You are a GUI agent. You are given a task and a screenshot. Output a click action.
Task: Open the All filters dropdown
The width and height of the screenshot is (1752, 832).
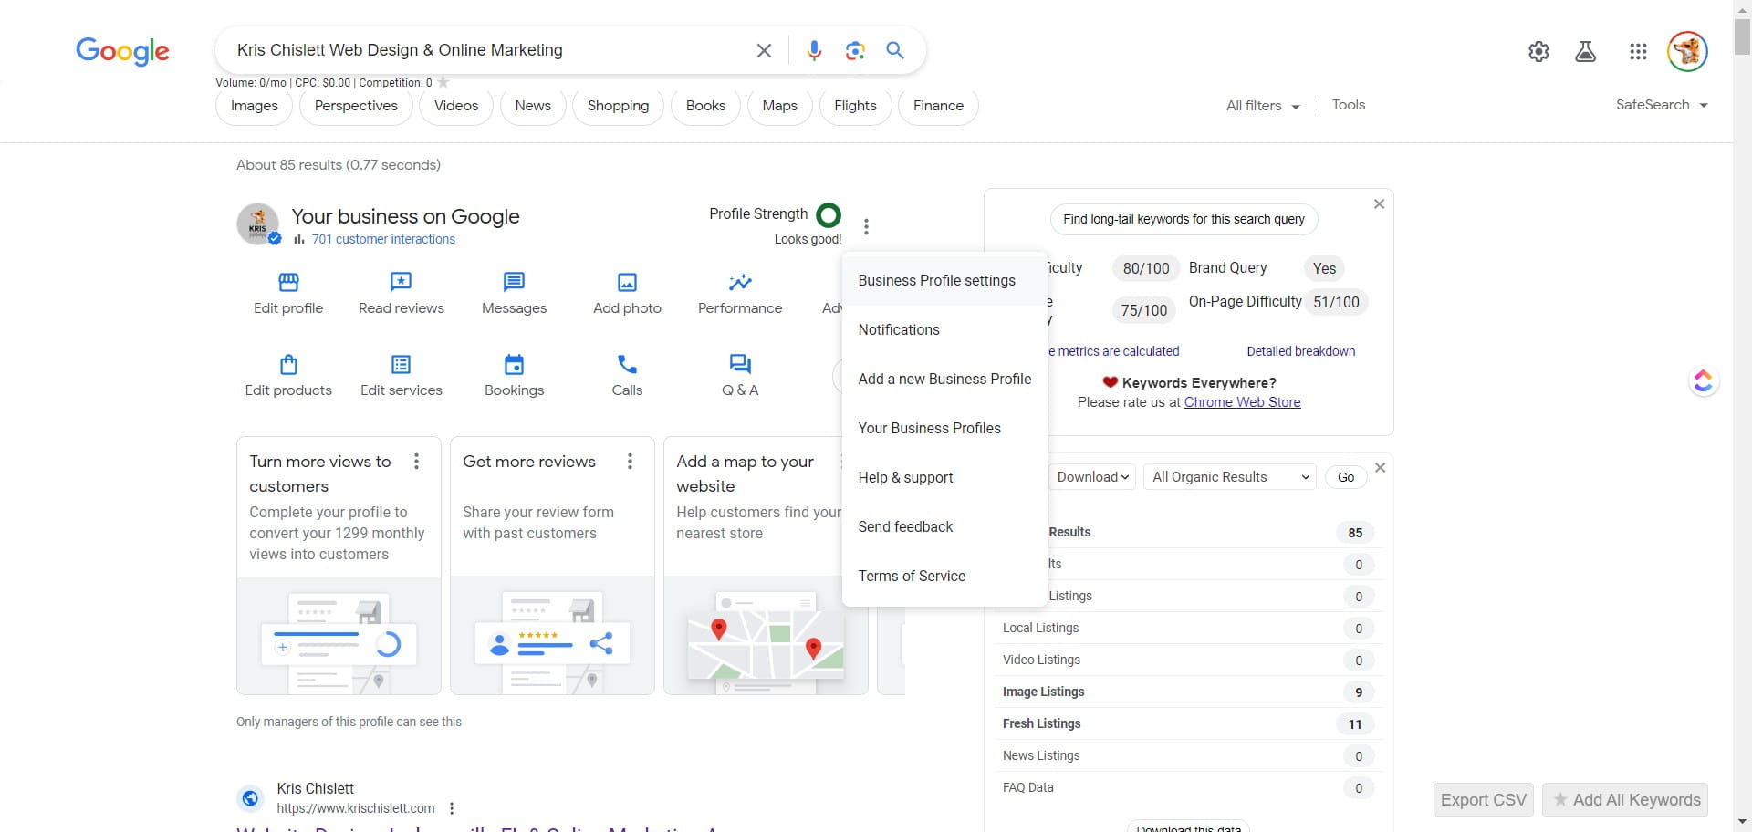(x=1263, y=106)
